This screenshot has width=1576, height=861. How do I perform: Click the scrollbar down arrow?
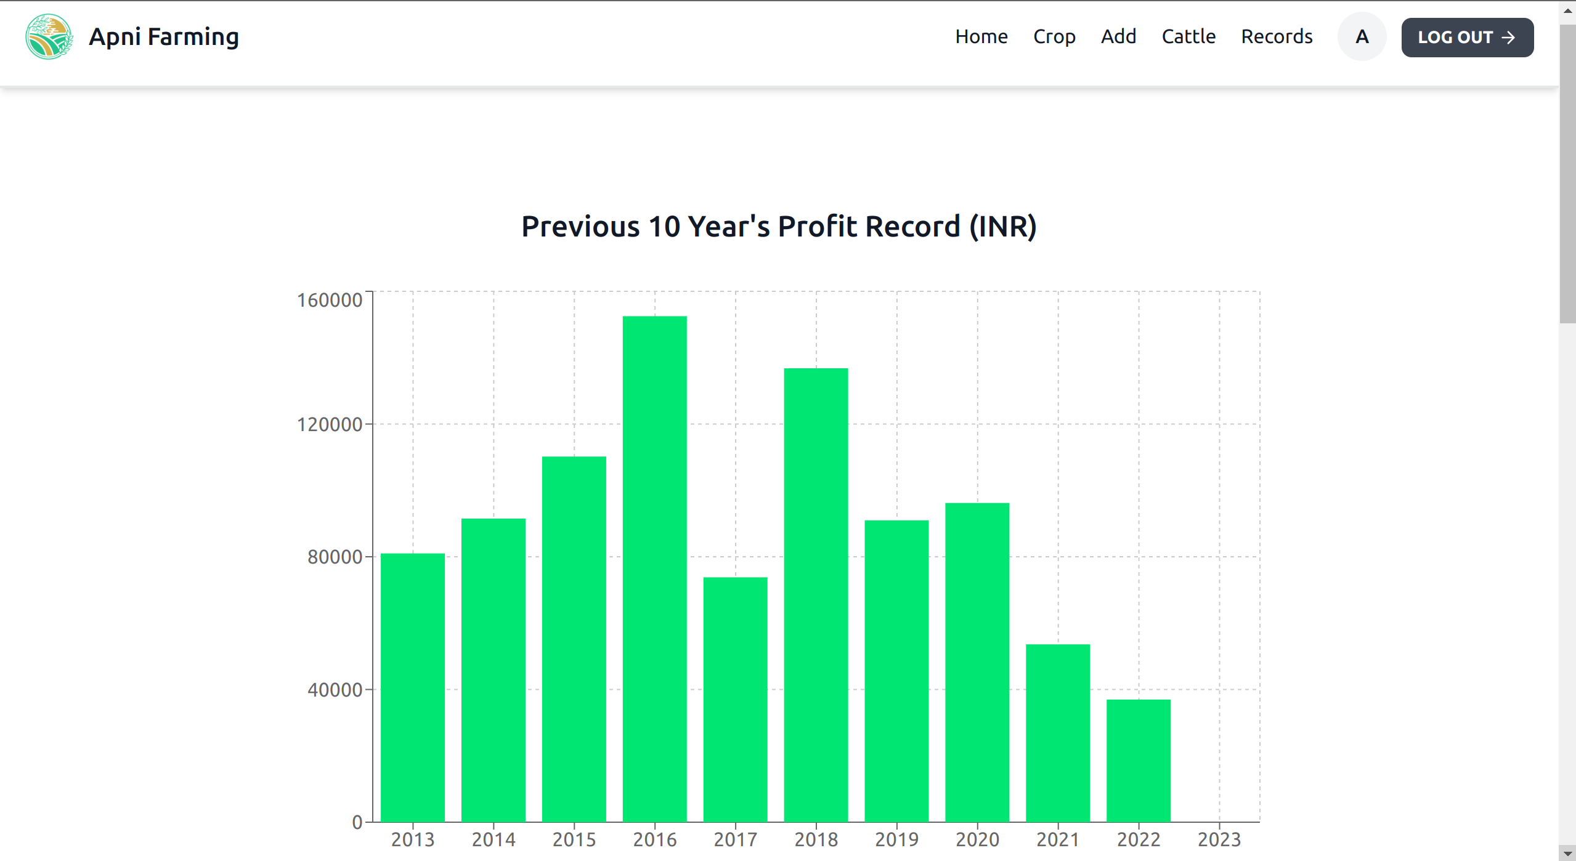1567,854
